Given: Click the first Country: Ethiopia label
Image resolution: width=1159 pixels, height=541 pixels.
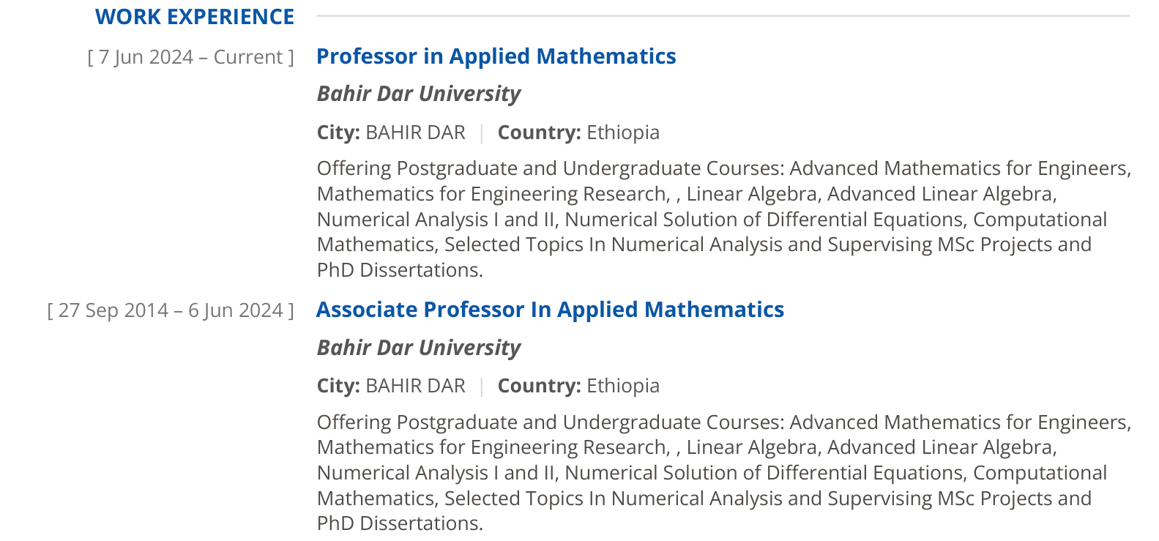Looking at the screenshot, I should (x=578, y=133).
